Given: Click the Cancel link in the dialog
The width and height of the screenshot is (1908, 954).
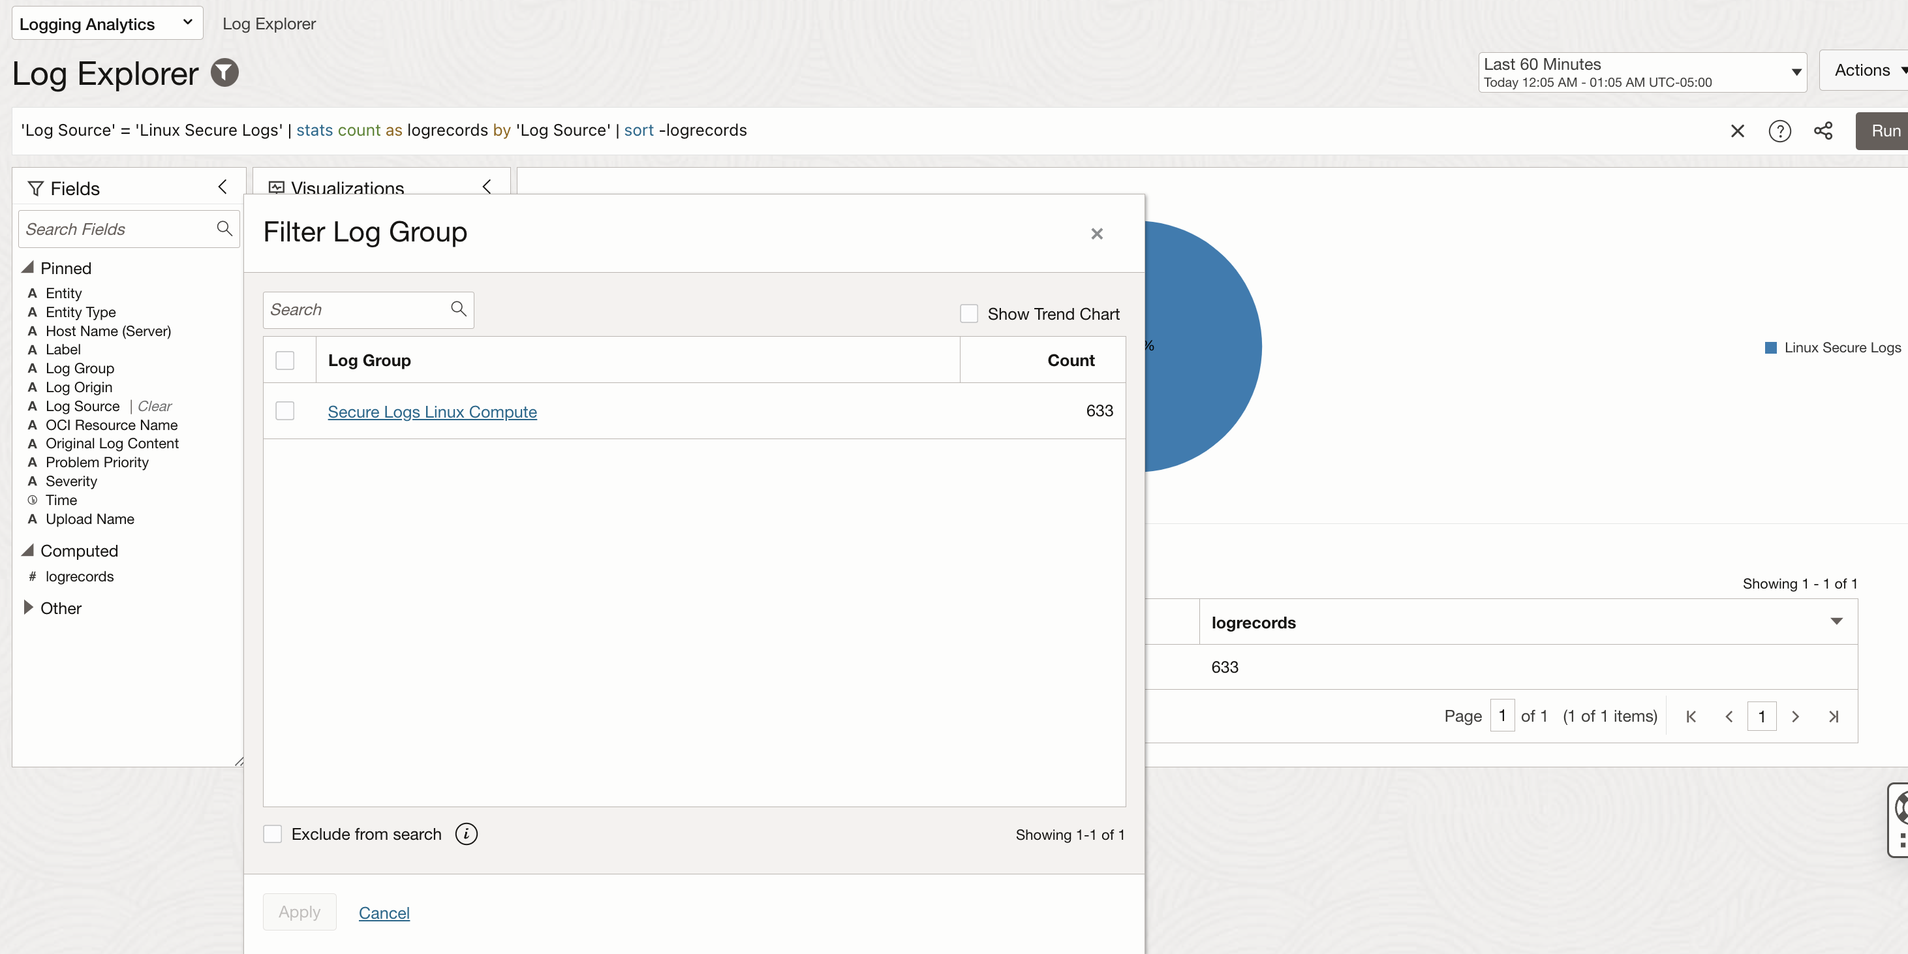Looking at the screenshot, I should [384, 912].
